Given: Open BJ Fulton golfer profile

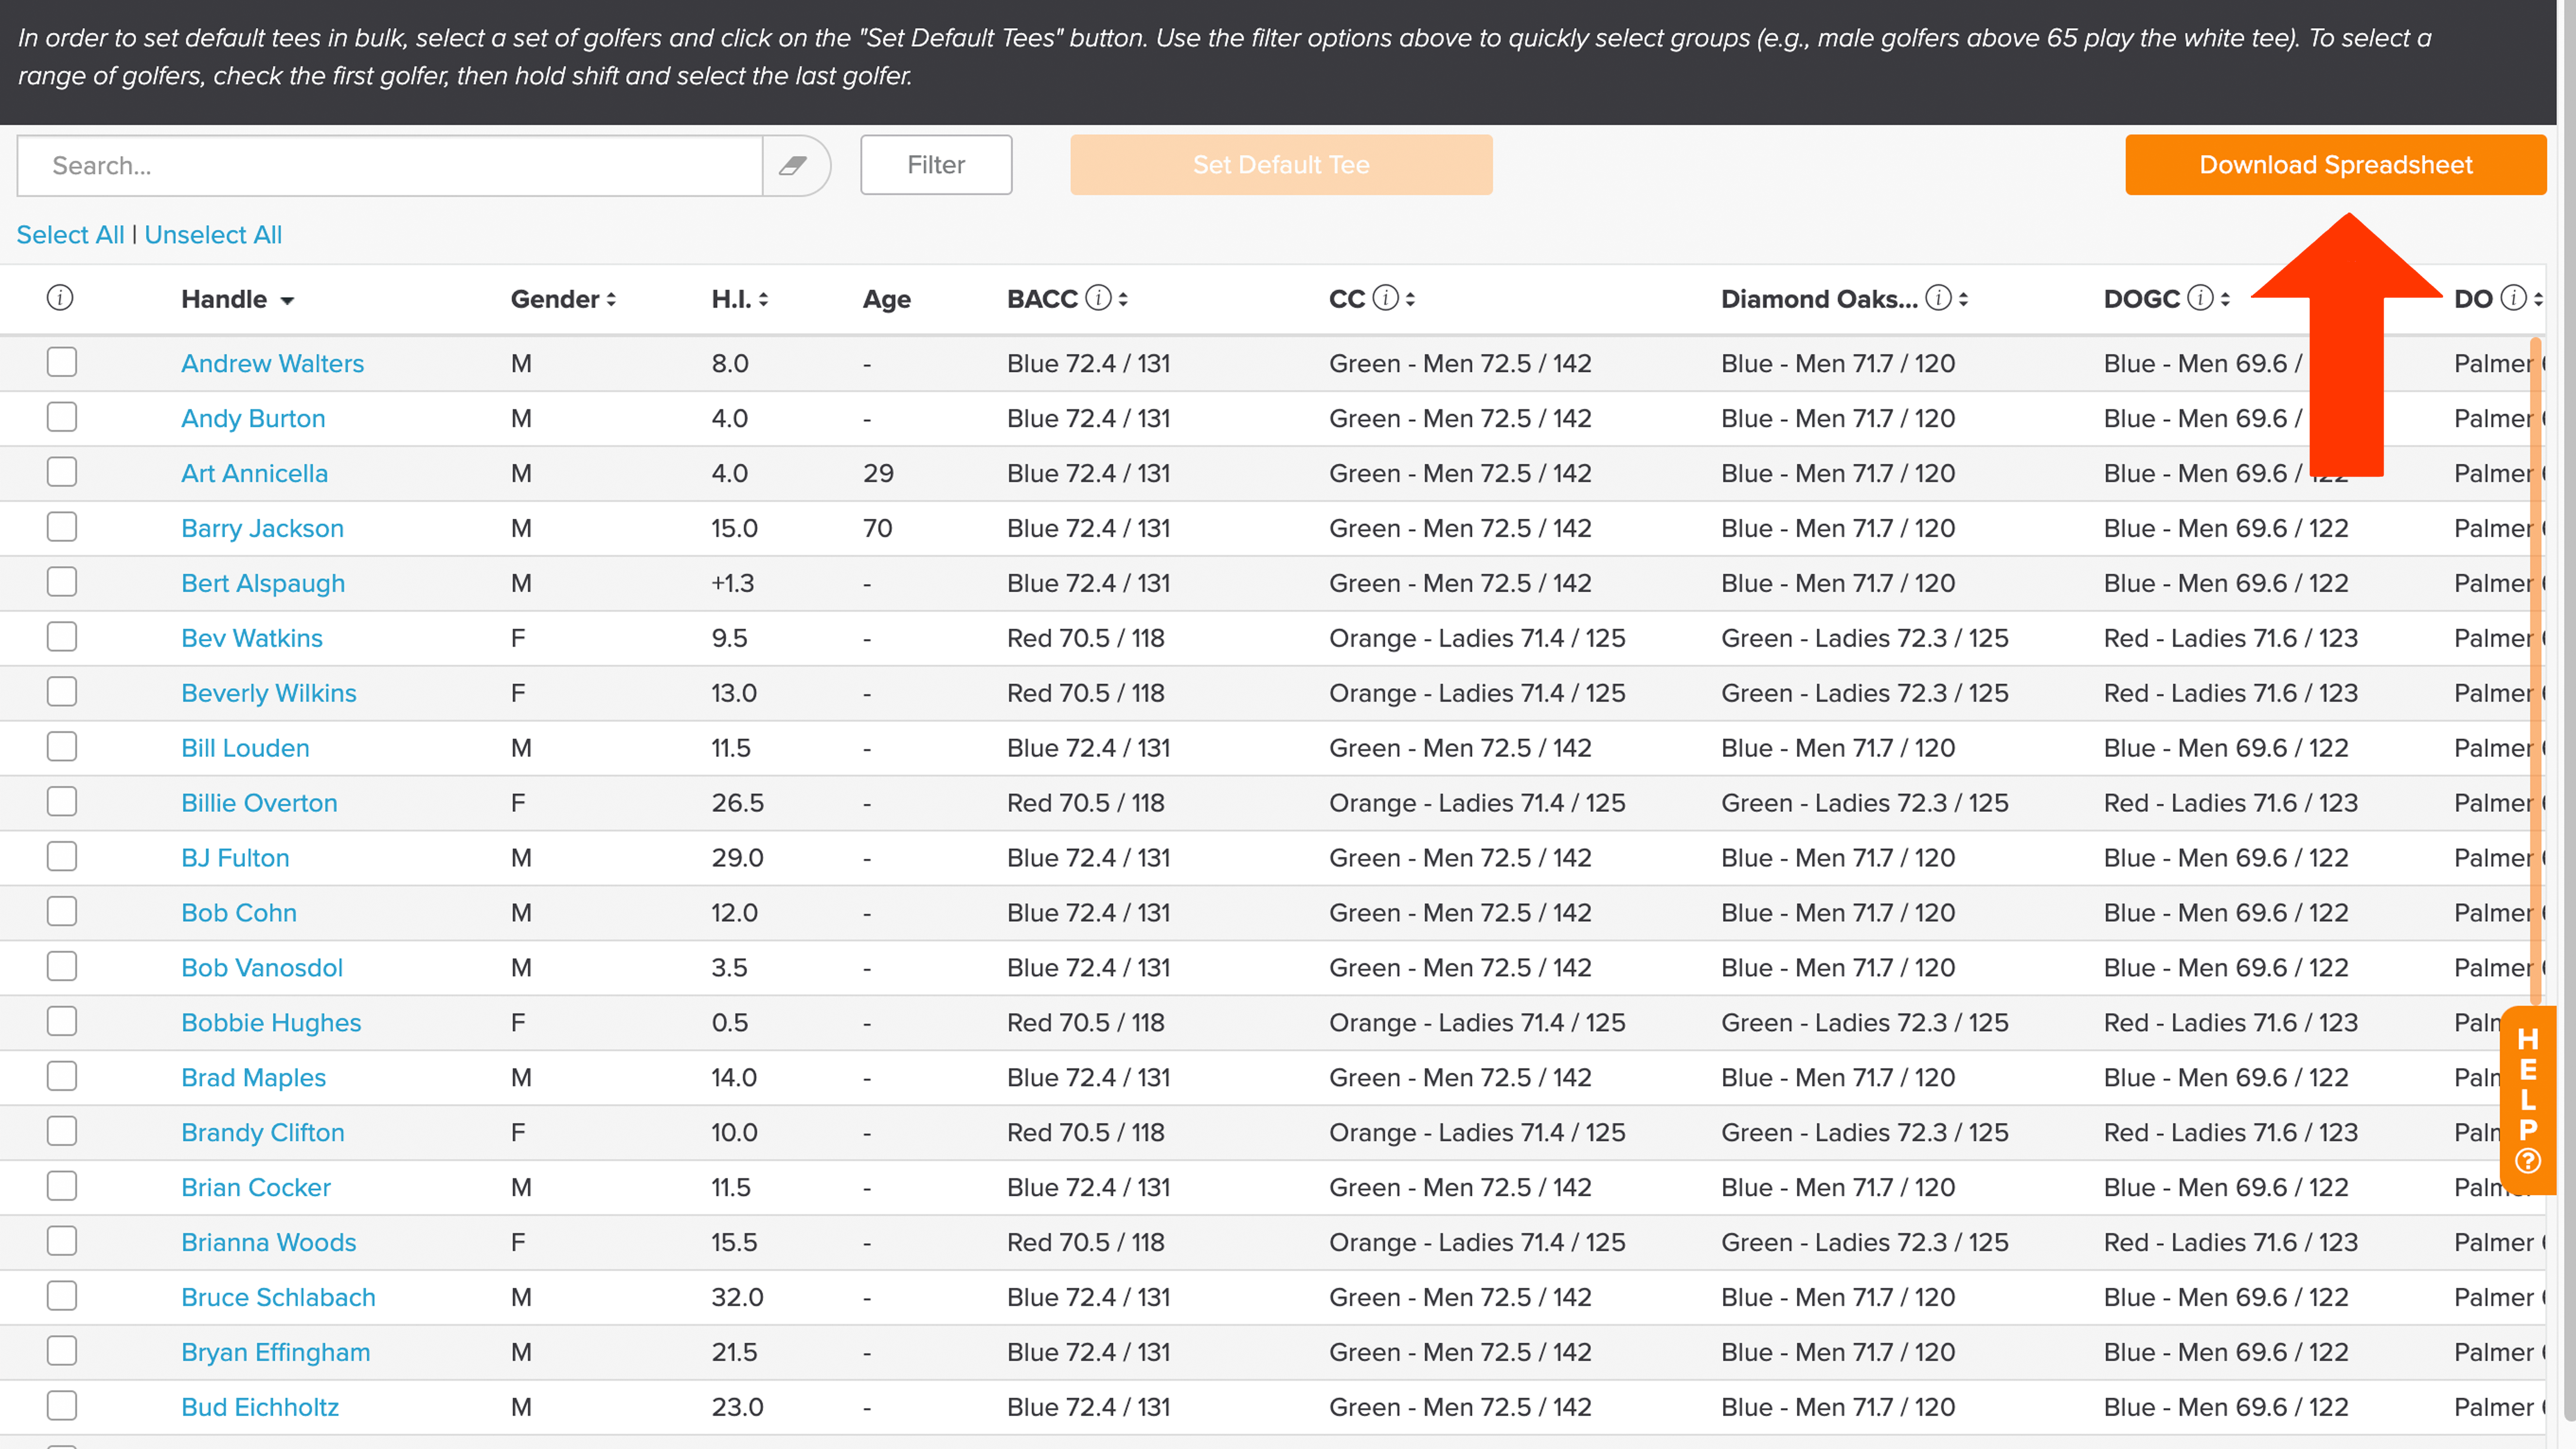Looking at the screenshot, I should [x=235, y=858].
